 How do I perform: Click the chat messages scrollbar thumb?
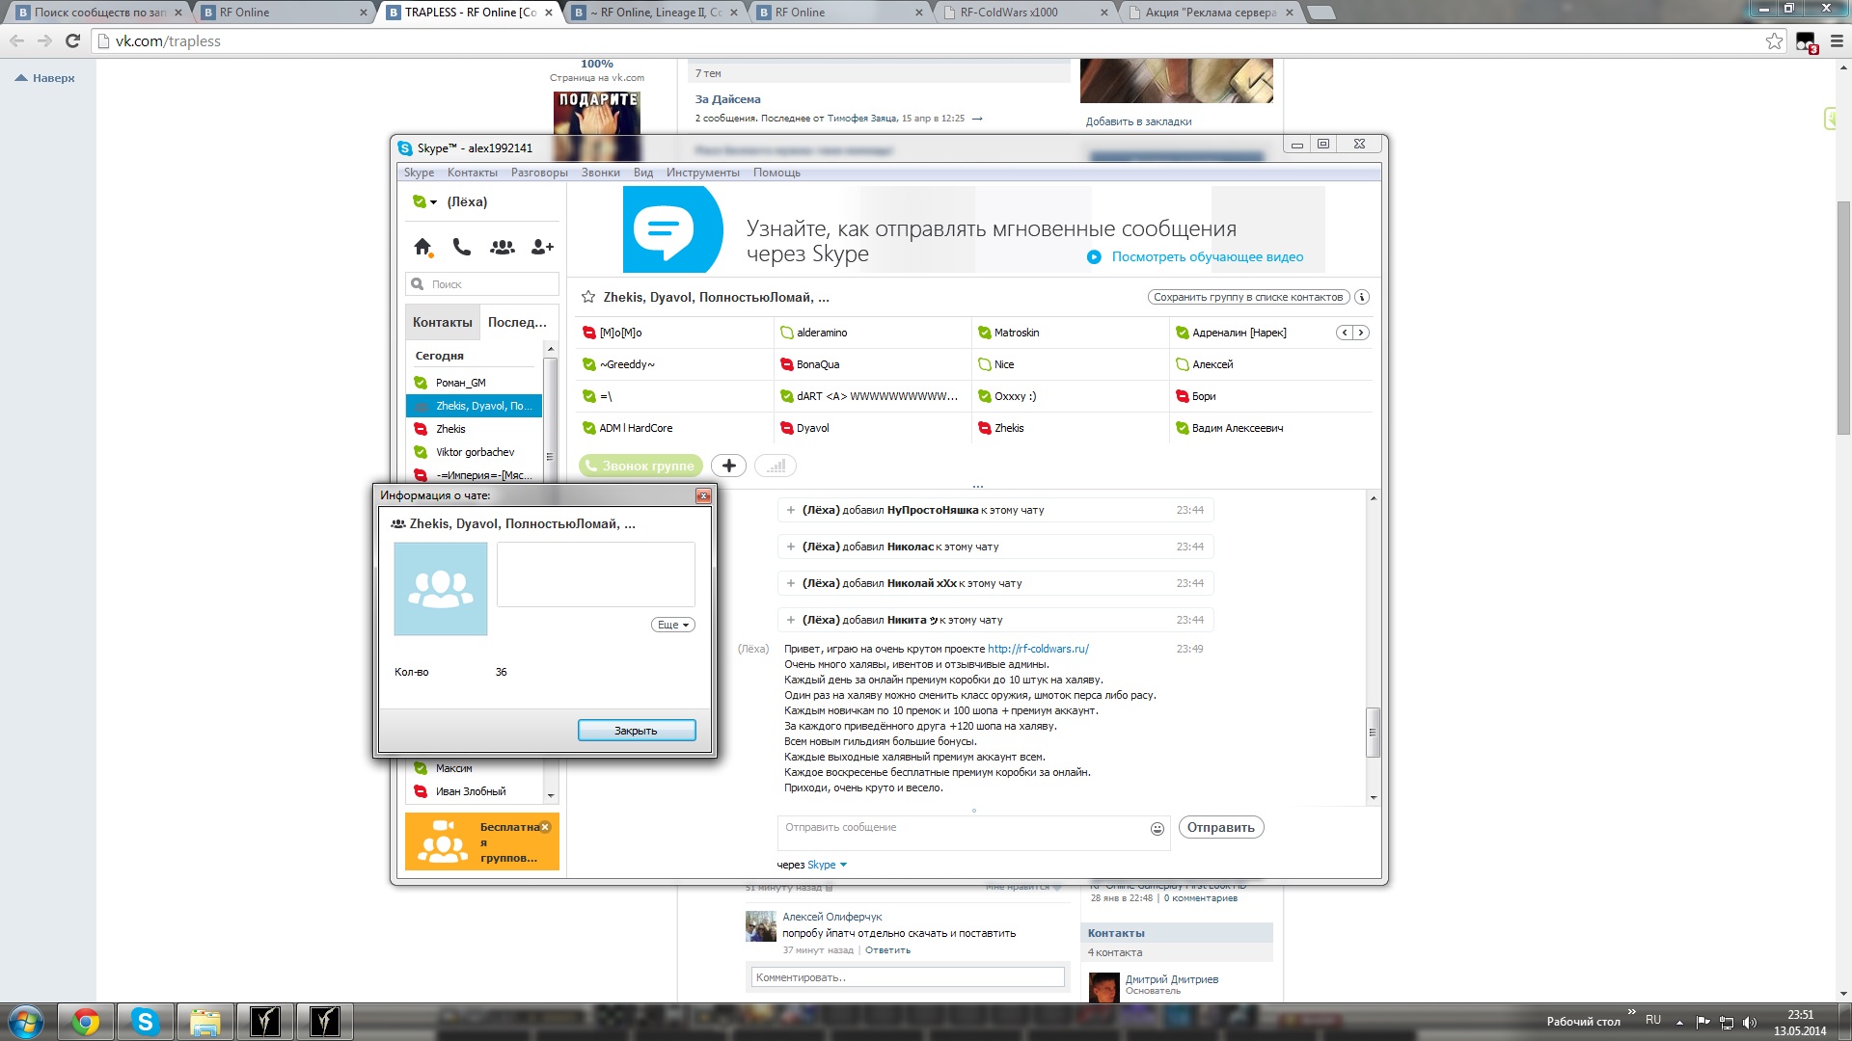[x=1374, y=732]
